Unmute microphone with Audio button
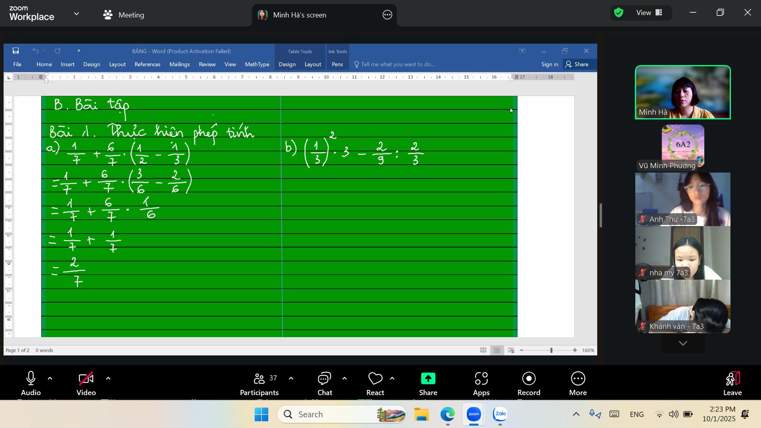This screenshot has height=428, width=761. pos(31,379)
